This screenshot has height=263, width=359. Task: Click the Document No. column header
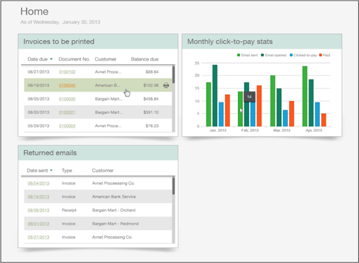pos(74,59)
